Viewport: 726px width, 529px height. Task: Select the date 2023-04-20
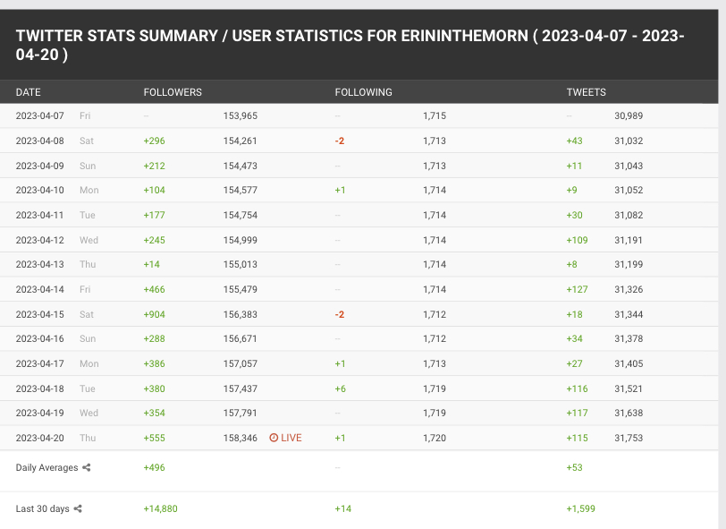pyautogui.click(x=40, y=438)
